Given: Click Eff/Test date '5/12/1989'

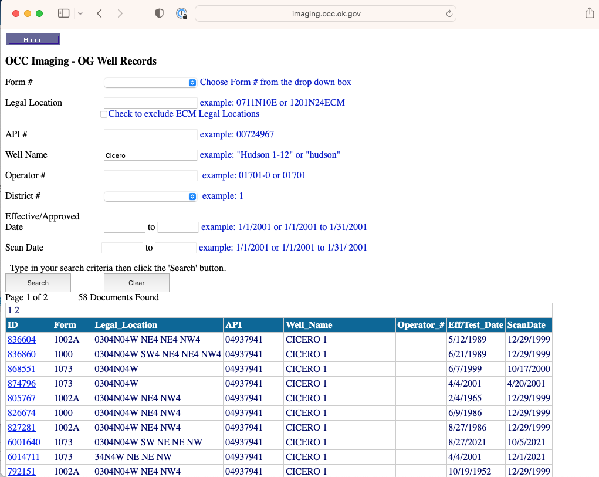Looking at the screenshot, I should tap(467, 340).
